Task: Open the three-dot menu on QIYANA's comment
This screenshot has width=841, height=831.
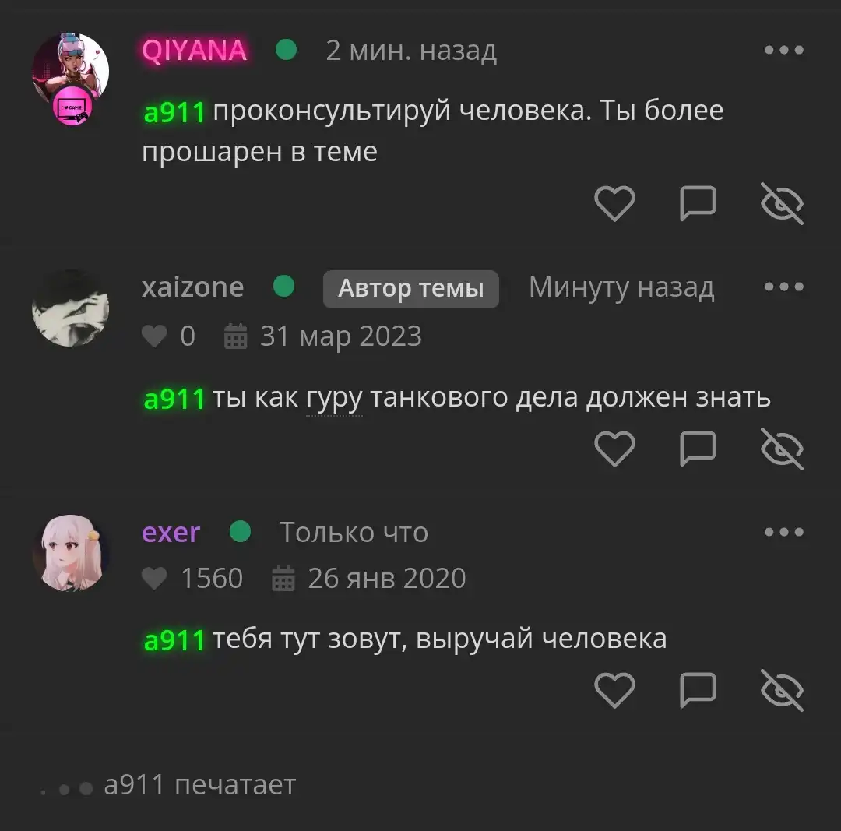Action: pos(783,50)
